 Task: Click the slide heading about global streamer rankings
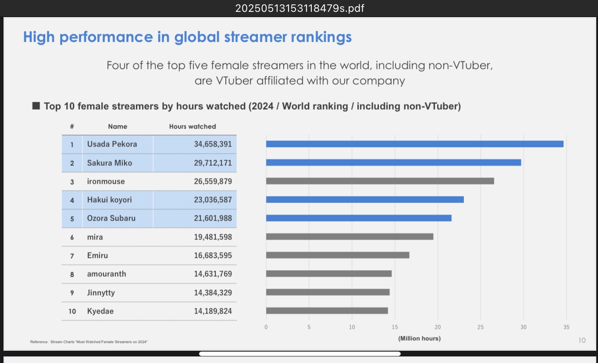187,37
